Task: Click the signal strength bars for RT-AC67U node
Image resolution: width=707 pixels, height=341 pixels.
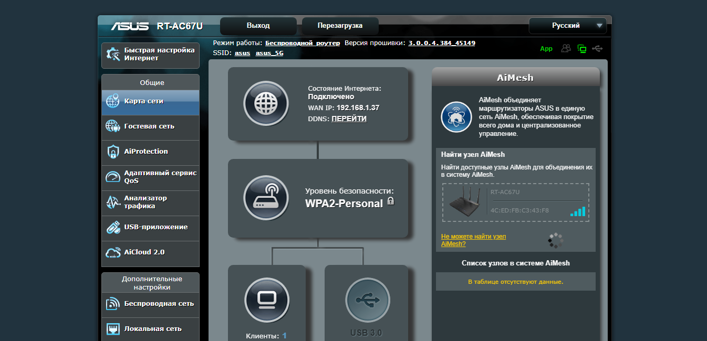Action: tap(577, 211)
